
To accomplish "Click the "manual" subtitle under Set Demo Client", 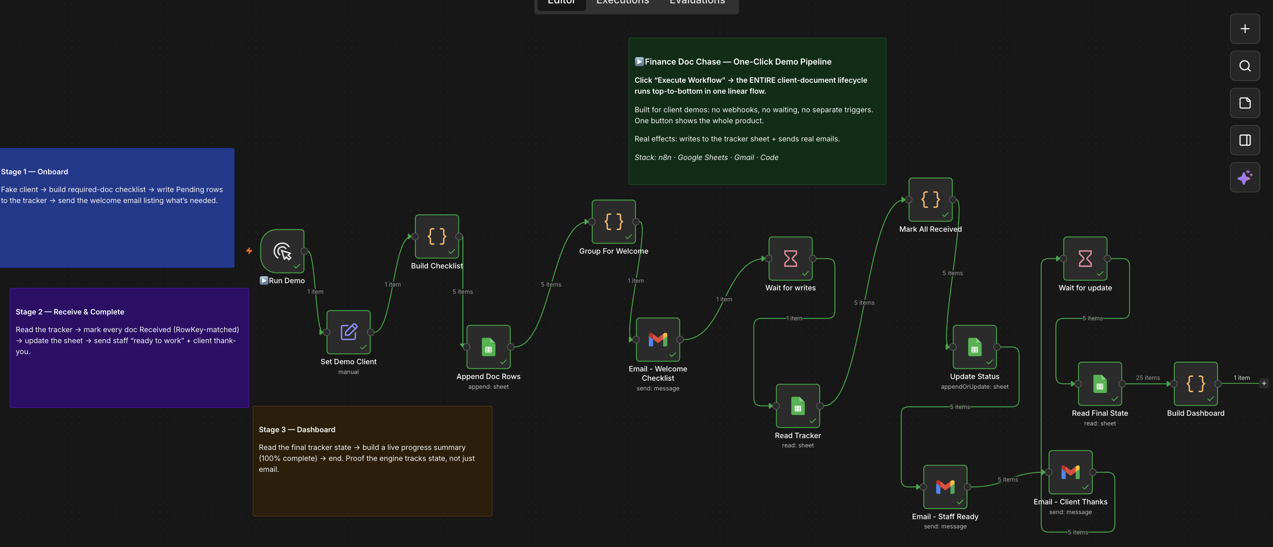I will pos(348,372).
